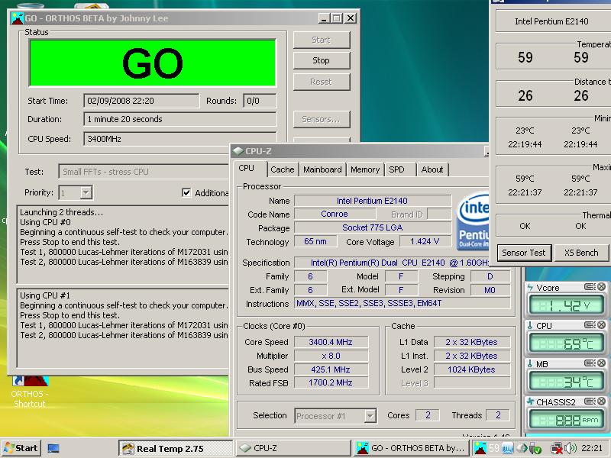611x458 pixels.
Task: Click the Safely Remove Hardware tray icon
Action: [535, 448]
